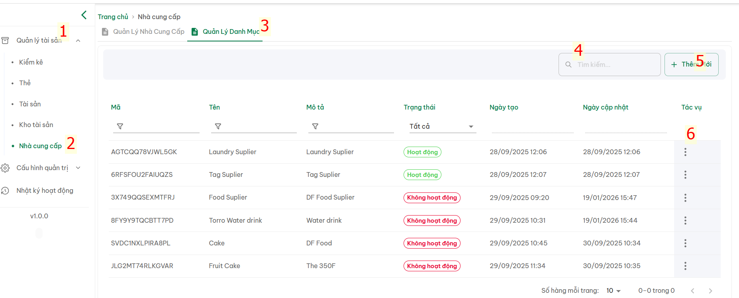Open actions menu for Fruit Cake row
Viewport: 739px width, 298px height.
click(x=685, y=266)
